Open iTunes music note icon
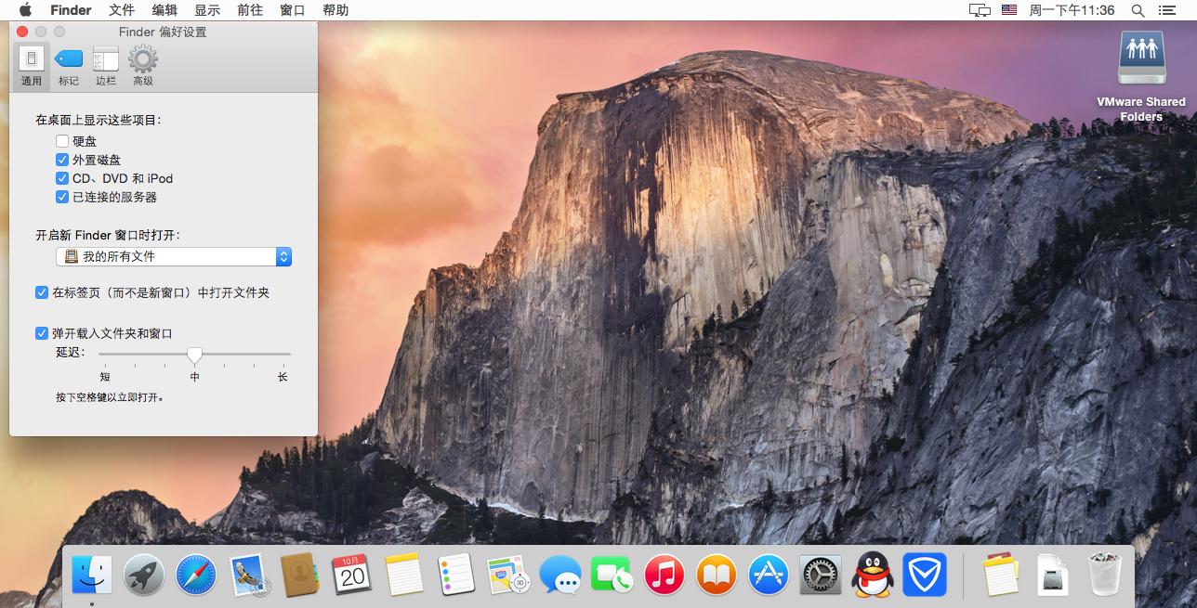The height and width of the screenshot is (608, 1197). [x=664, y=576]
